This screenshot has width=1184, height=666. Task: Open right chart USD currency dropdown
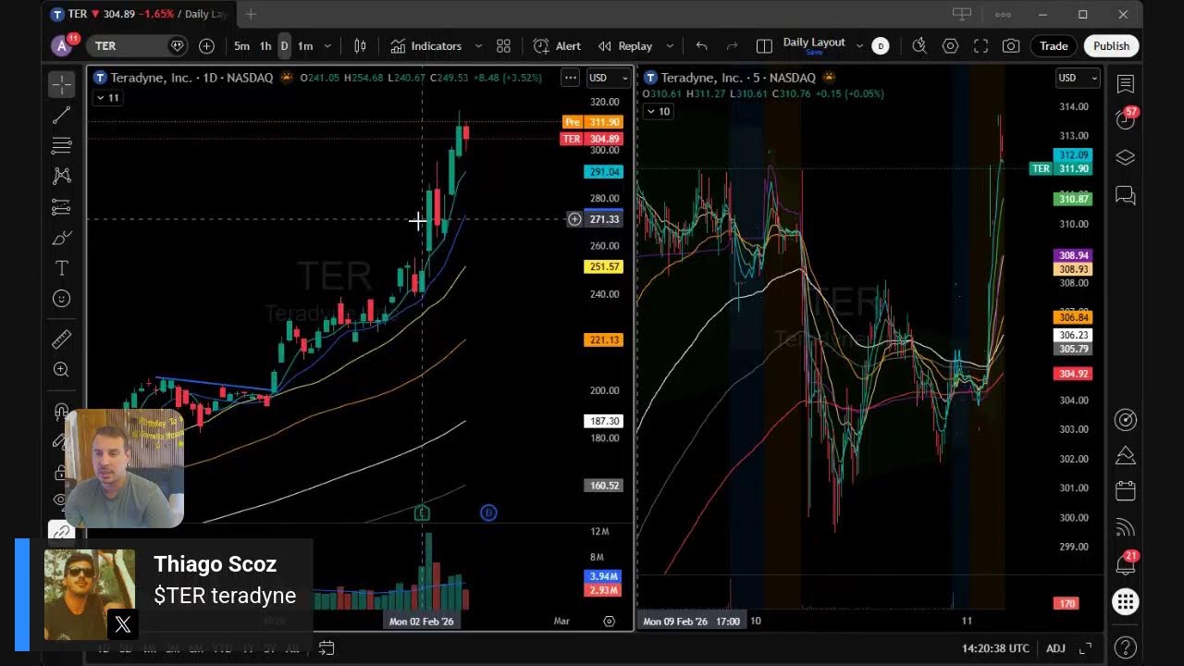[x=1078, y=79]
